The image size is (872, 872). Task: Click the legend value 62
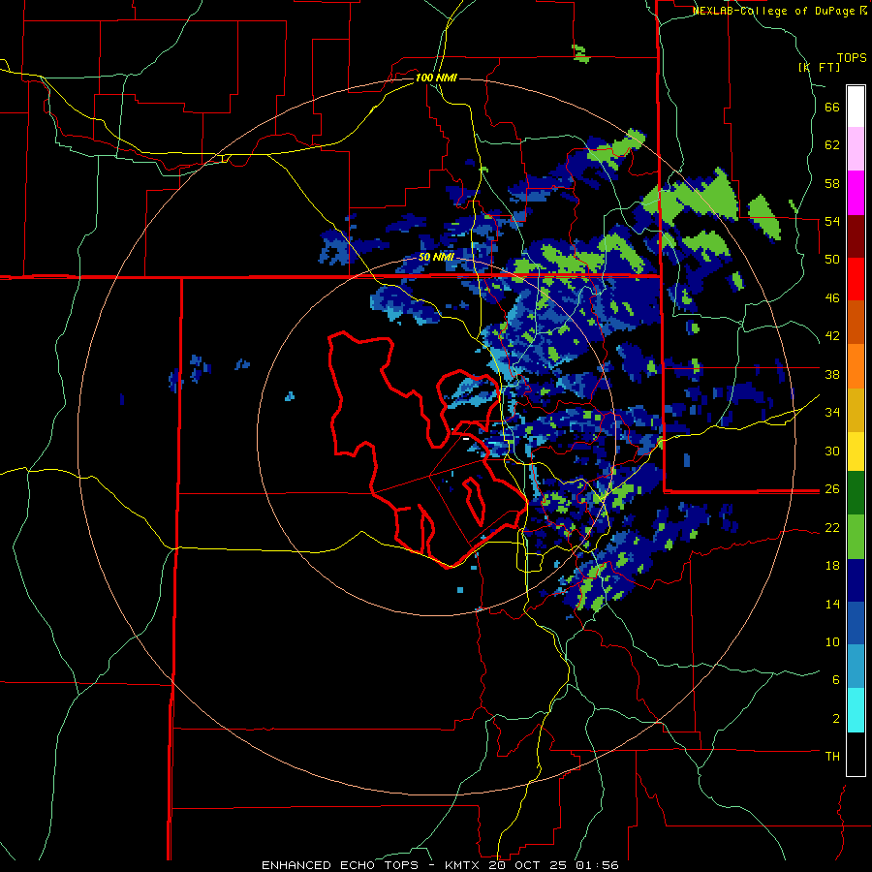point(832,145)
